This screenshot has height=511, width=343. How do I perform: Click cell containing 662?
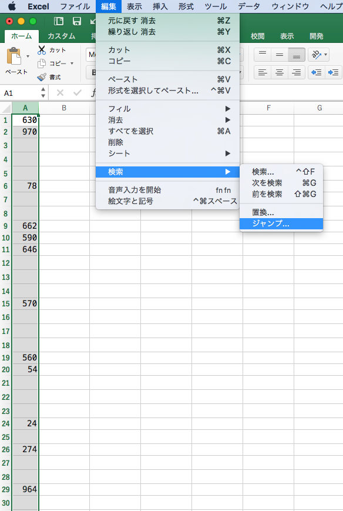click(25, 226)
